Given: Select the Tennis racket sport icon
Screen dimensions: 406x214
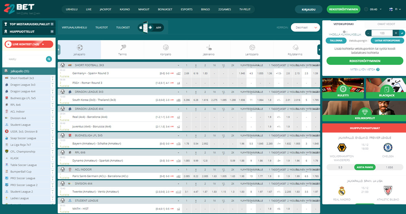Looking at the screenshot, I should tap(123, 47).
